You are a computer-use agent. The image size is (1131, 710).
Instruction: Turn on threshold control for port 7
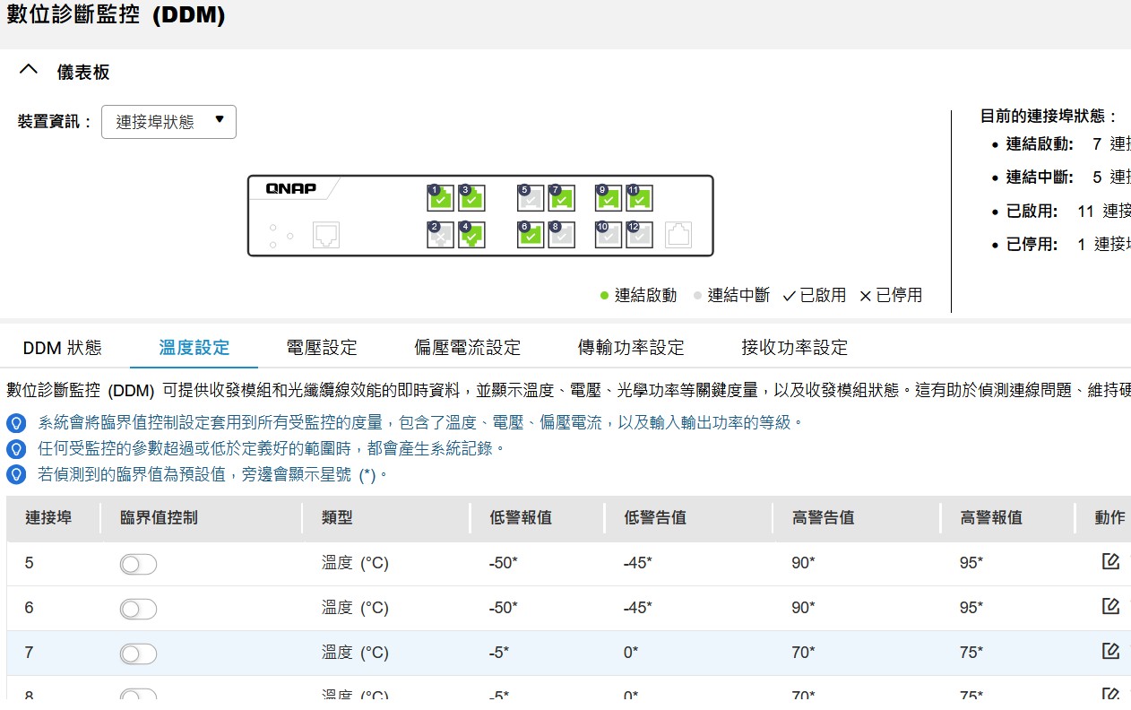pos(138,654)
